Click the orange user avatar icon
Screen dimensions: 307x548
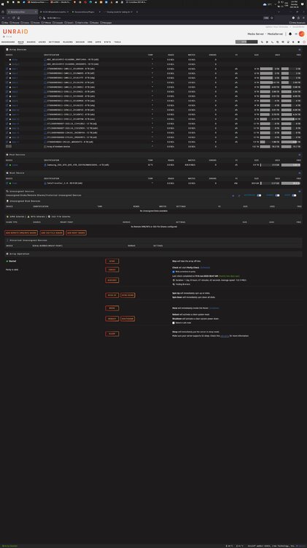(x=301, y=34)
